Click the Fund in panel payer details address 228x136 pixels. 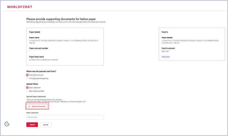[x=190, y=42]
